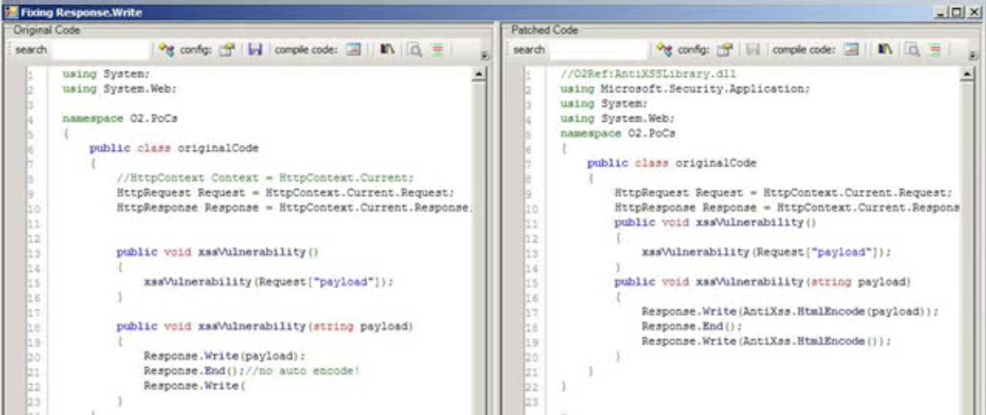The height and width of the screenshot is (415, 986).
Task: Compile the code in Original Code panel
Action: point(354,50)
